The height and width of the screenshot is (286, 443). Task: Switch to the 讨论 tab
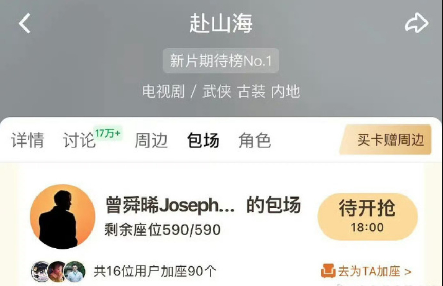pyautogui.click(x=79, y=140)
